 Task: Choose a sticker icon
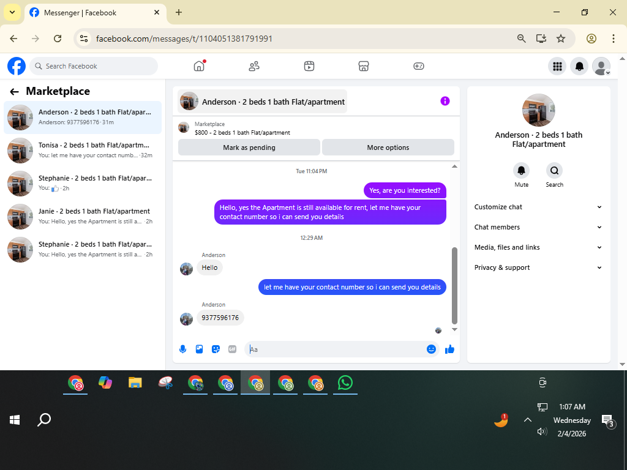coord(216,349)
